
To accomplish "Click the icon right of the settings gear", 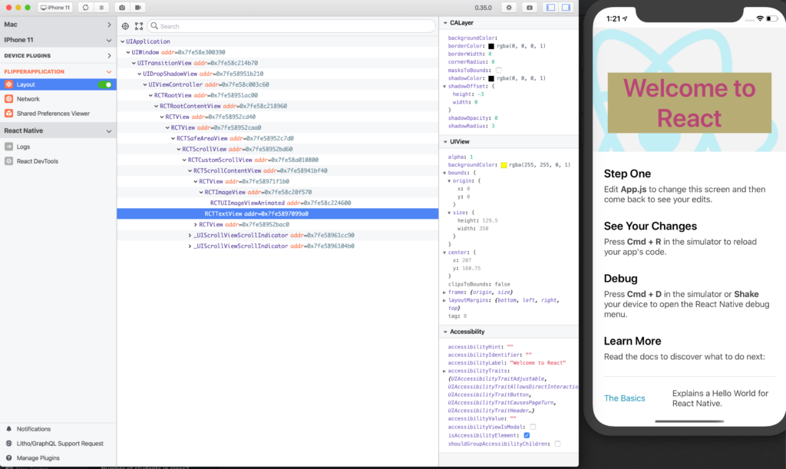I will pyautogui.click(x=530, y=8).
